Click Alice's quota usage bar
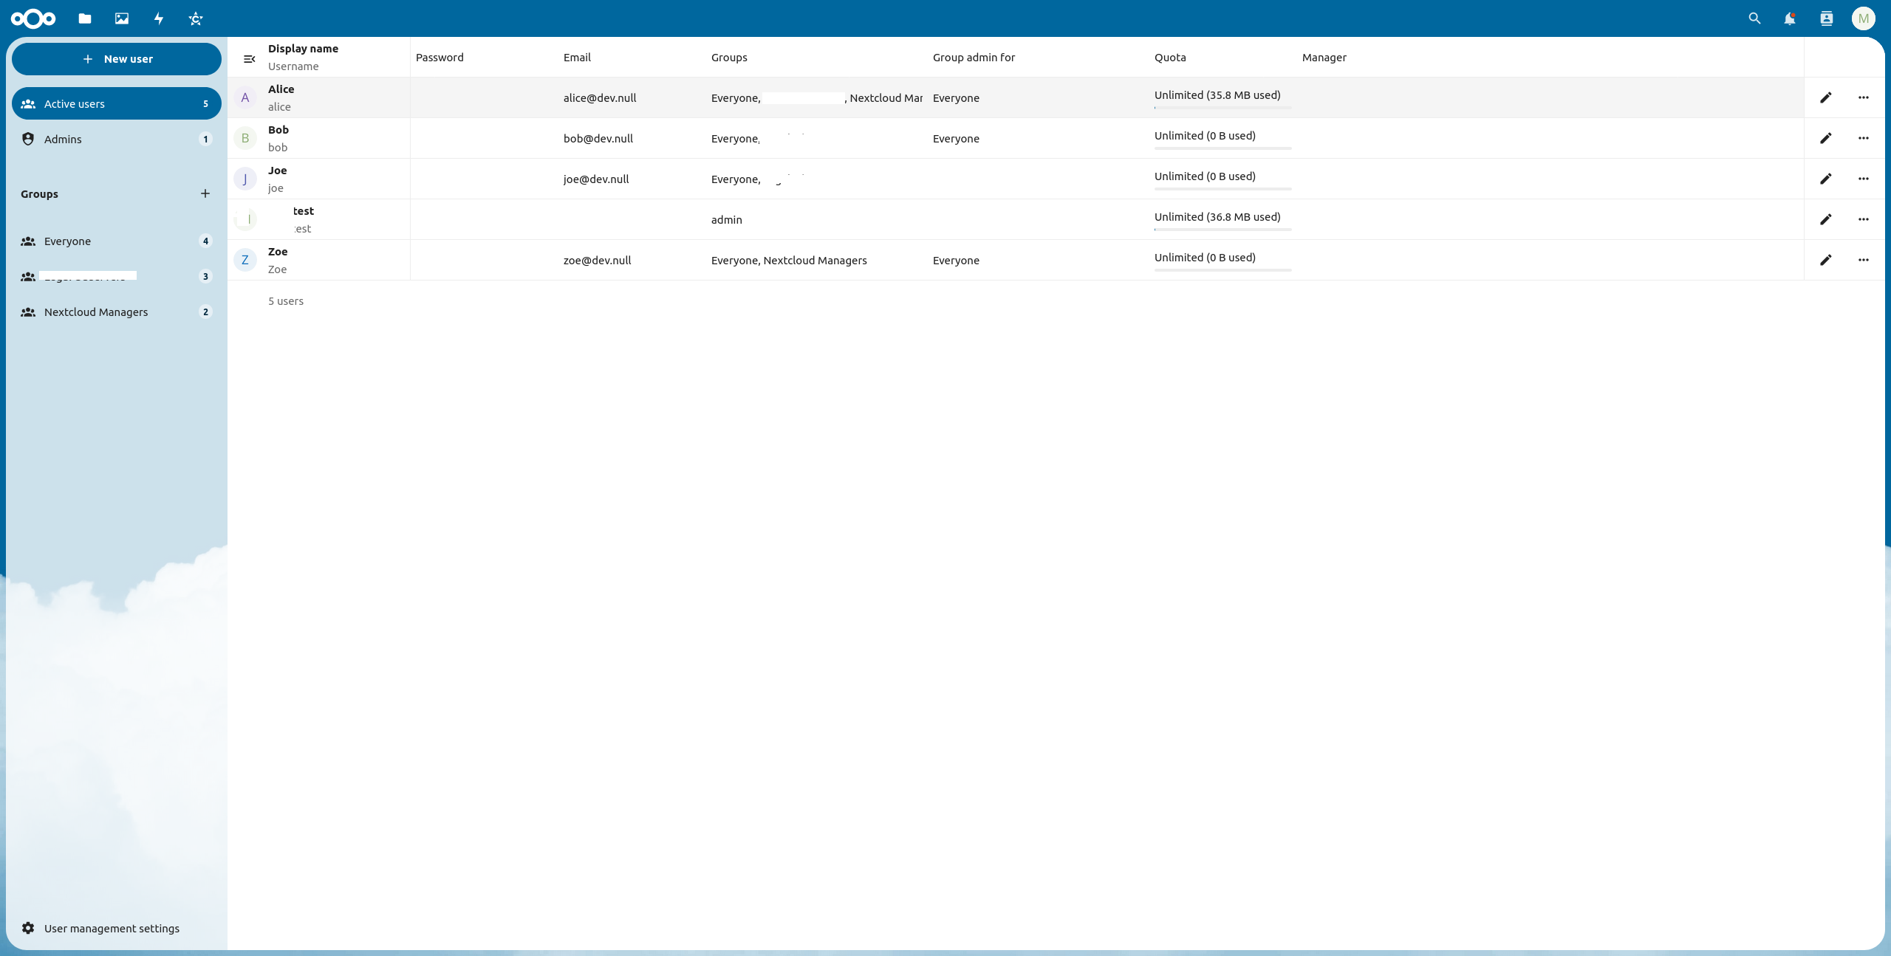The height and width of the screenshot is (956, 1891). [x=1223, y=108]
